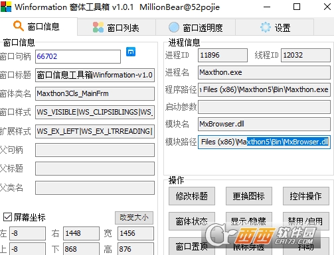Click the 窗口句柄 field showing 66702
Screen dimensions: 334x255
coord(78,56)
